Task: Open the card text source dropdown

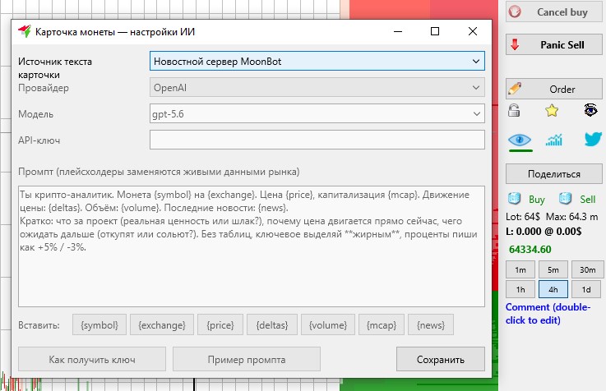Action: coord(317,62)
